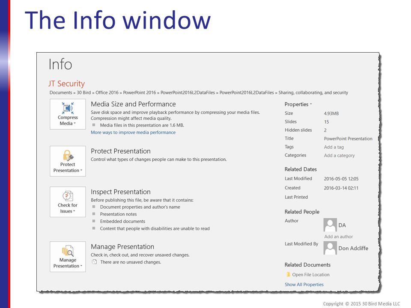Click Don Adcliffe's avatar picture

click(330, 248)
